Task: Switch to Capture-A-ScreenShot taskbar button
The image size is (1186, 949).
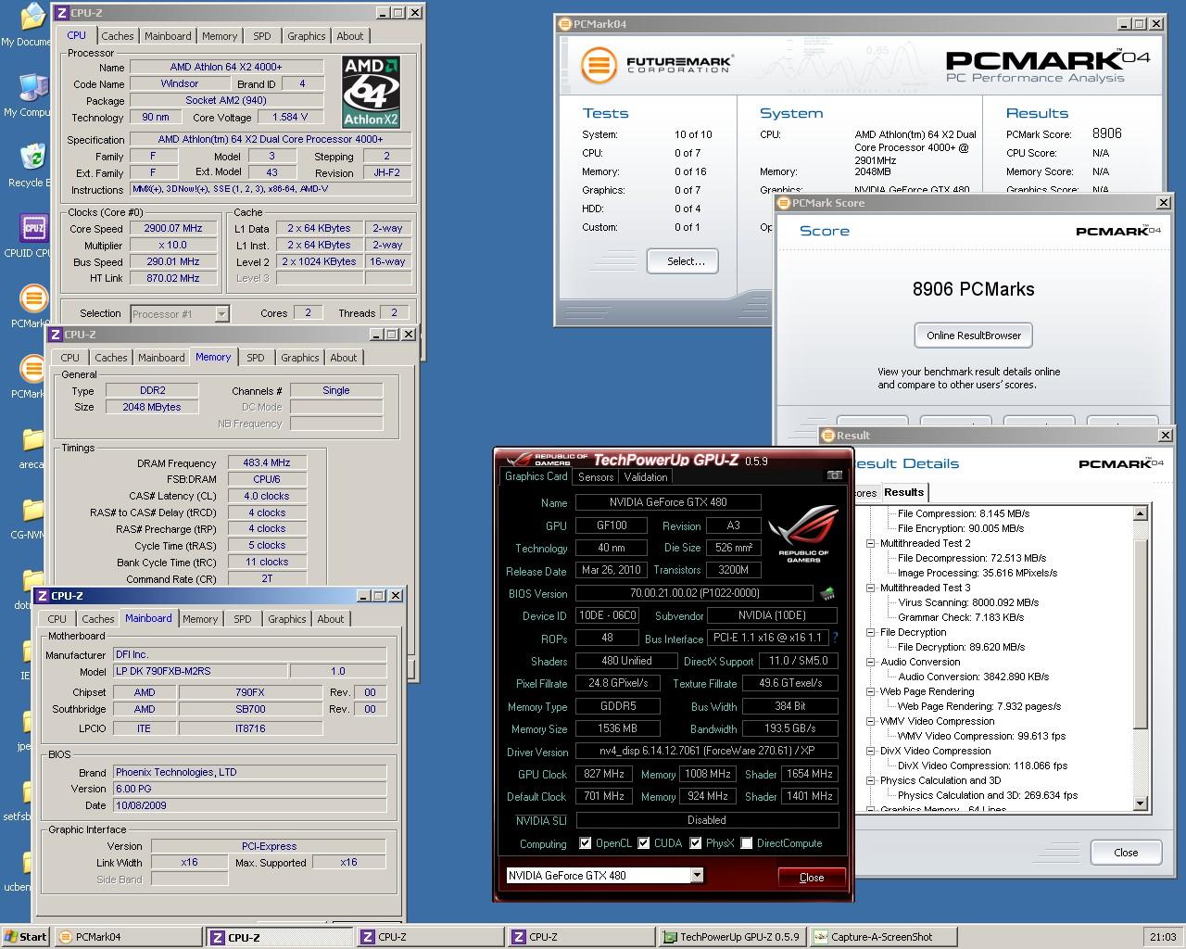Action: pos(882,937)
